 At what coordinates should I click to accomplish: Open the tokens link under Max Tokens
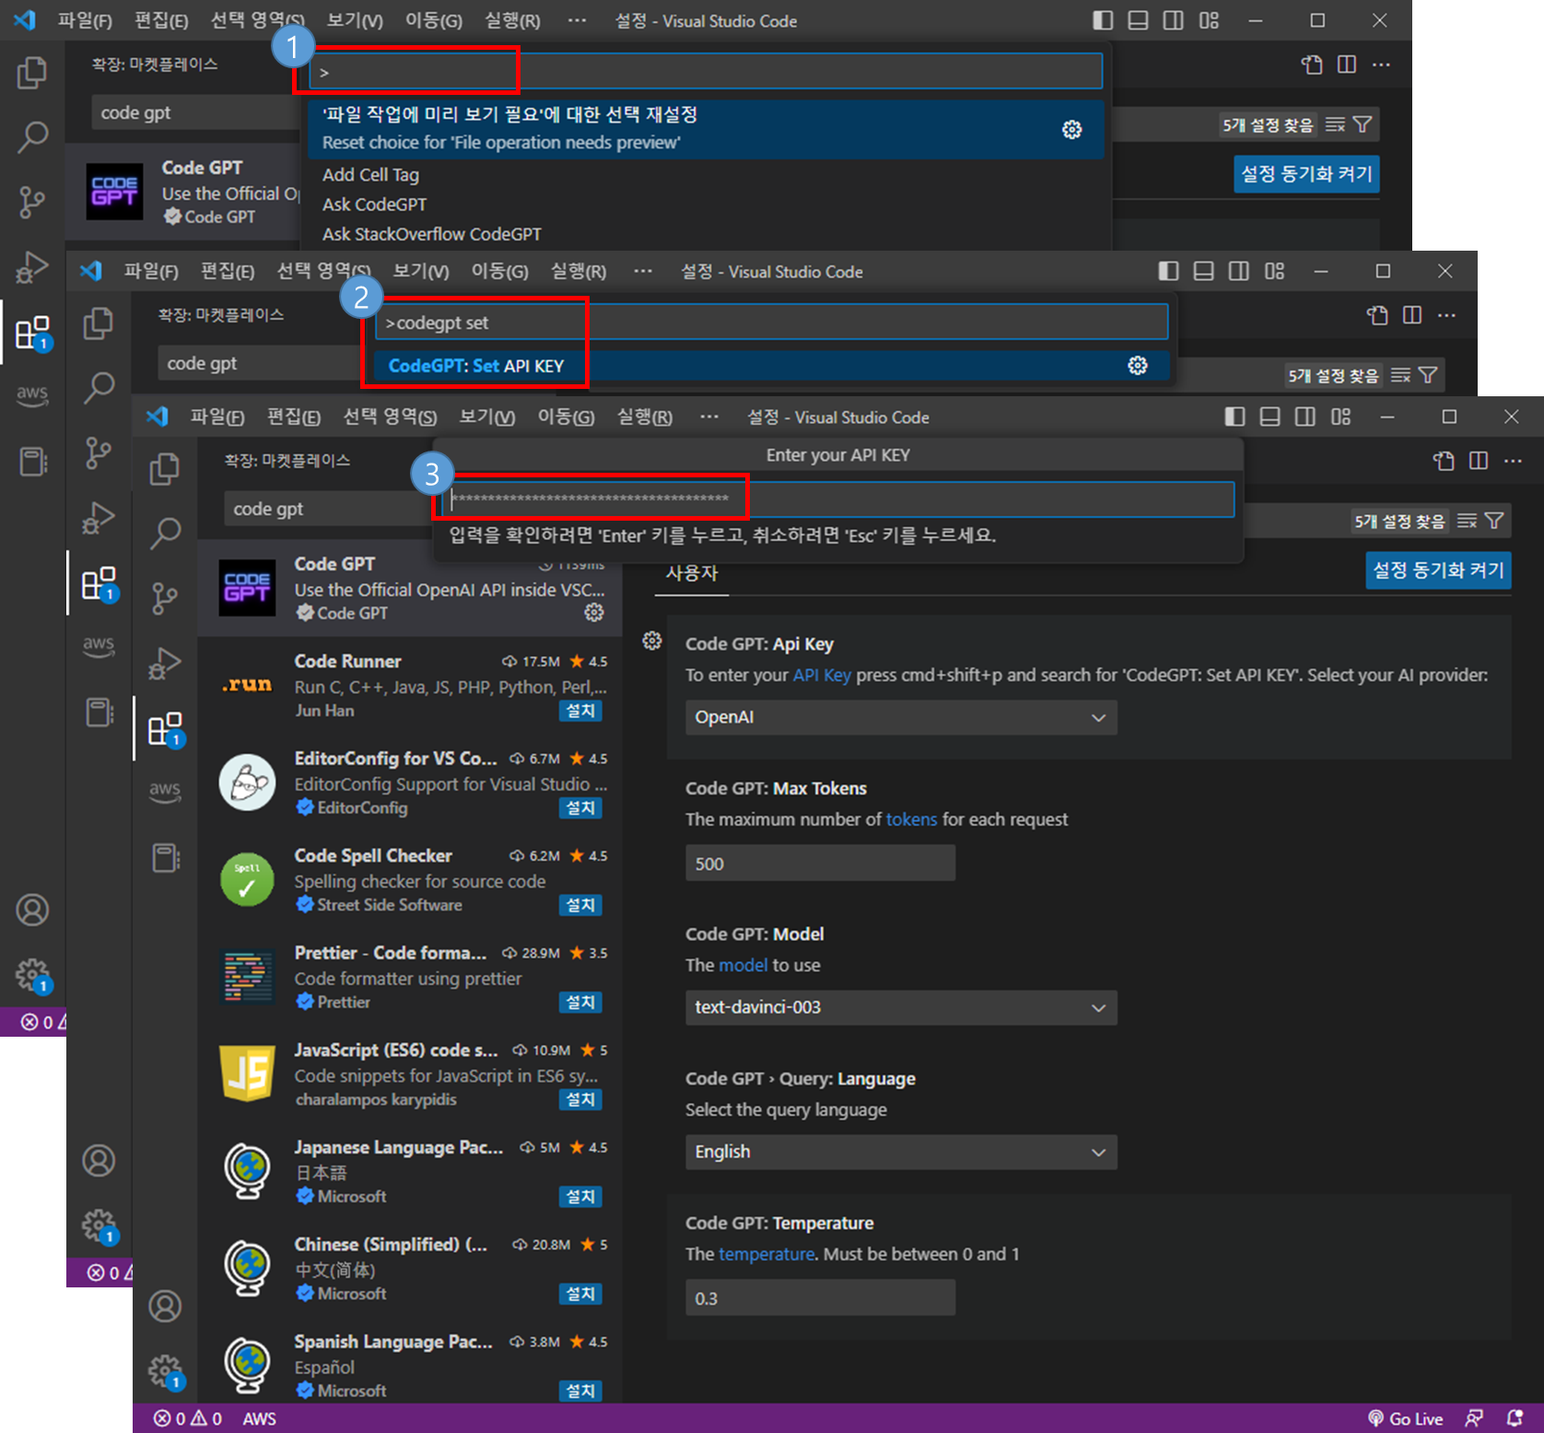click(x=911, y=819)
